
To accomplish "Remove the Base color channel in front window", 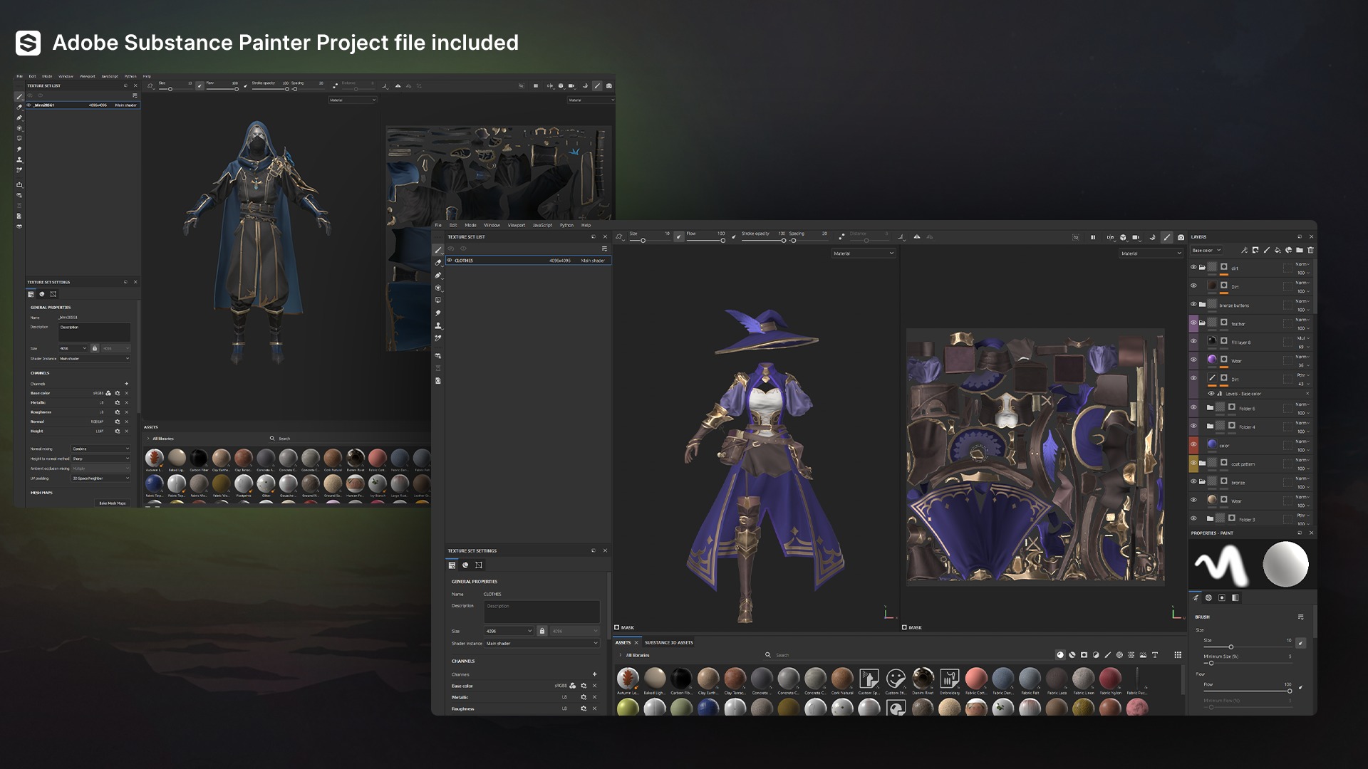I will click(x=594, y=686).
